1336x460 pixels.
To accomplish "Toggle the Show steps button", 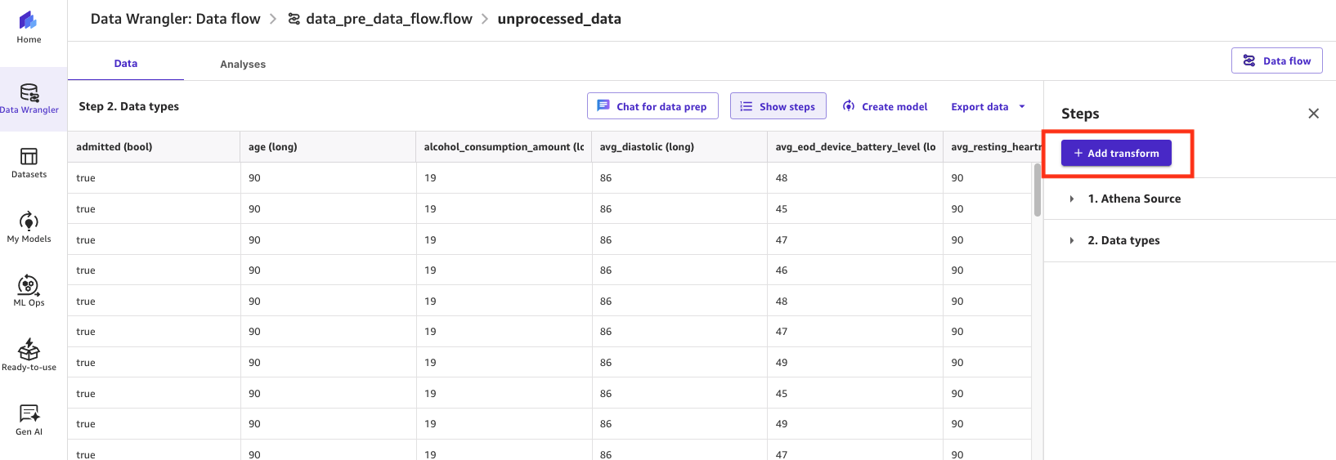I will point(778,106).
